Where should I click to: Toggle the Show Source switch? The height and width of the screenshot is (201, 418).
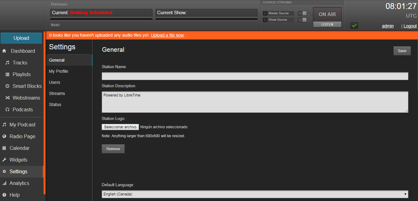point(302,20)
